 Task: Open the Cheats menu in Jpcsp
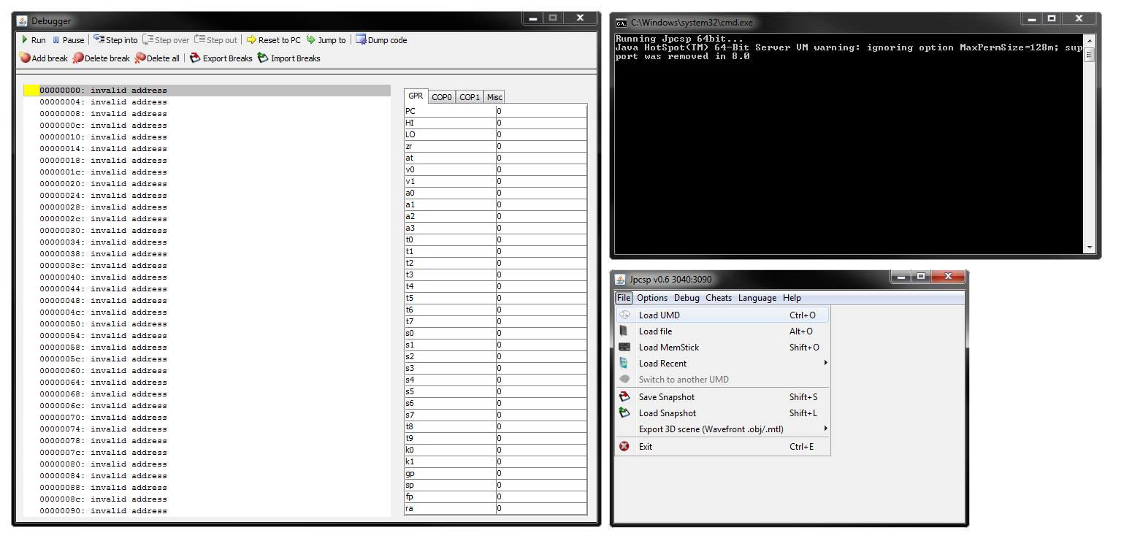point(719,298)
